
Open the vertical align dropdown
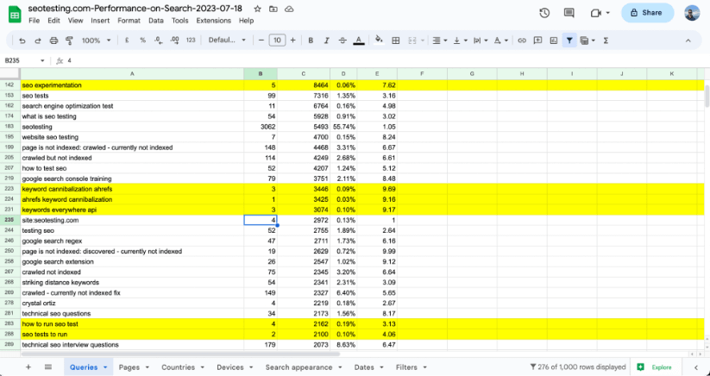[x=460, y=41]
